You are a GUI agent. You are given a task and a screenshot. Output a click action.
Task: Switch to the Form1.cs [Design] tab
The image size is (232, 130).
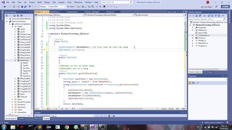pyautogui.click(x=92, y=12)
